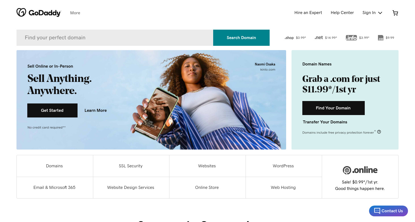Click Learn More link
The height and width of the screenshot is (222, 415).
click(x=96, y=110)
